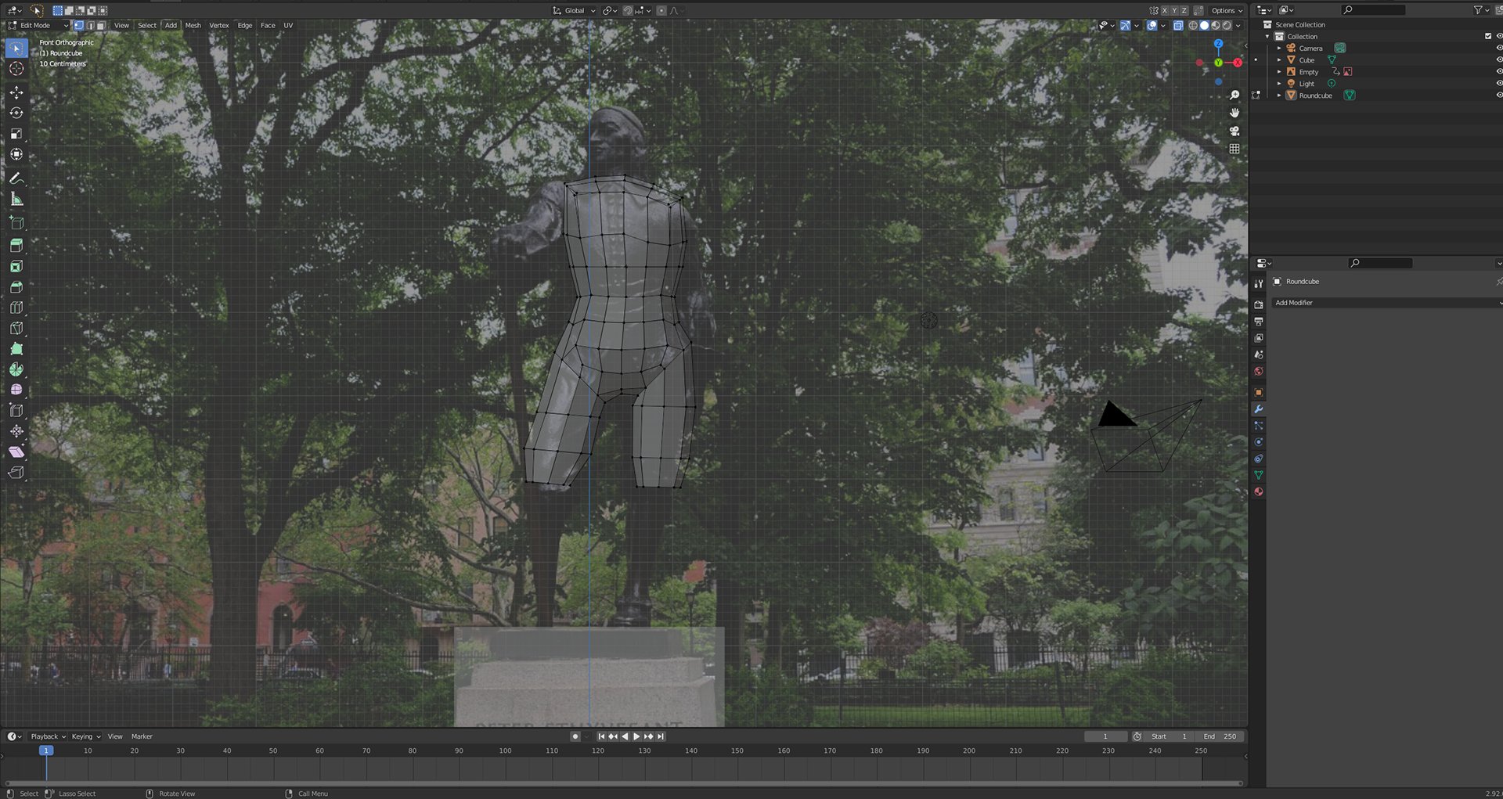Screen dimensions: 1503x799
Task: Open the Output properties tab
Action: (1259, 322)
